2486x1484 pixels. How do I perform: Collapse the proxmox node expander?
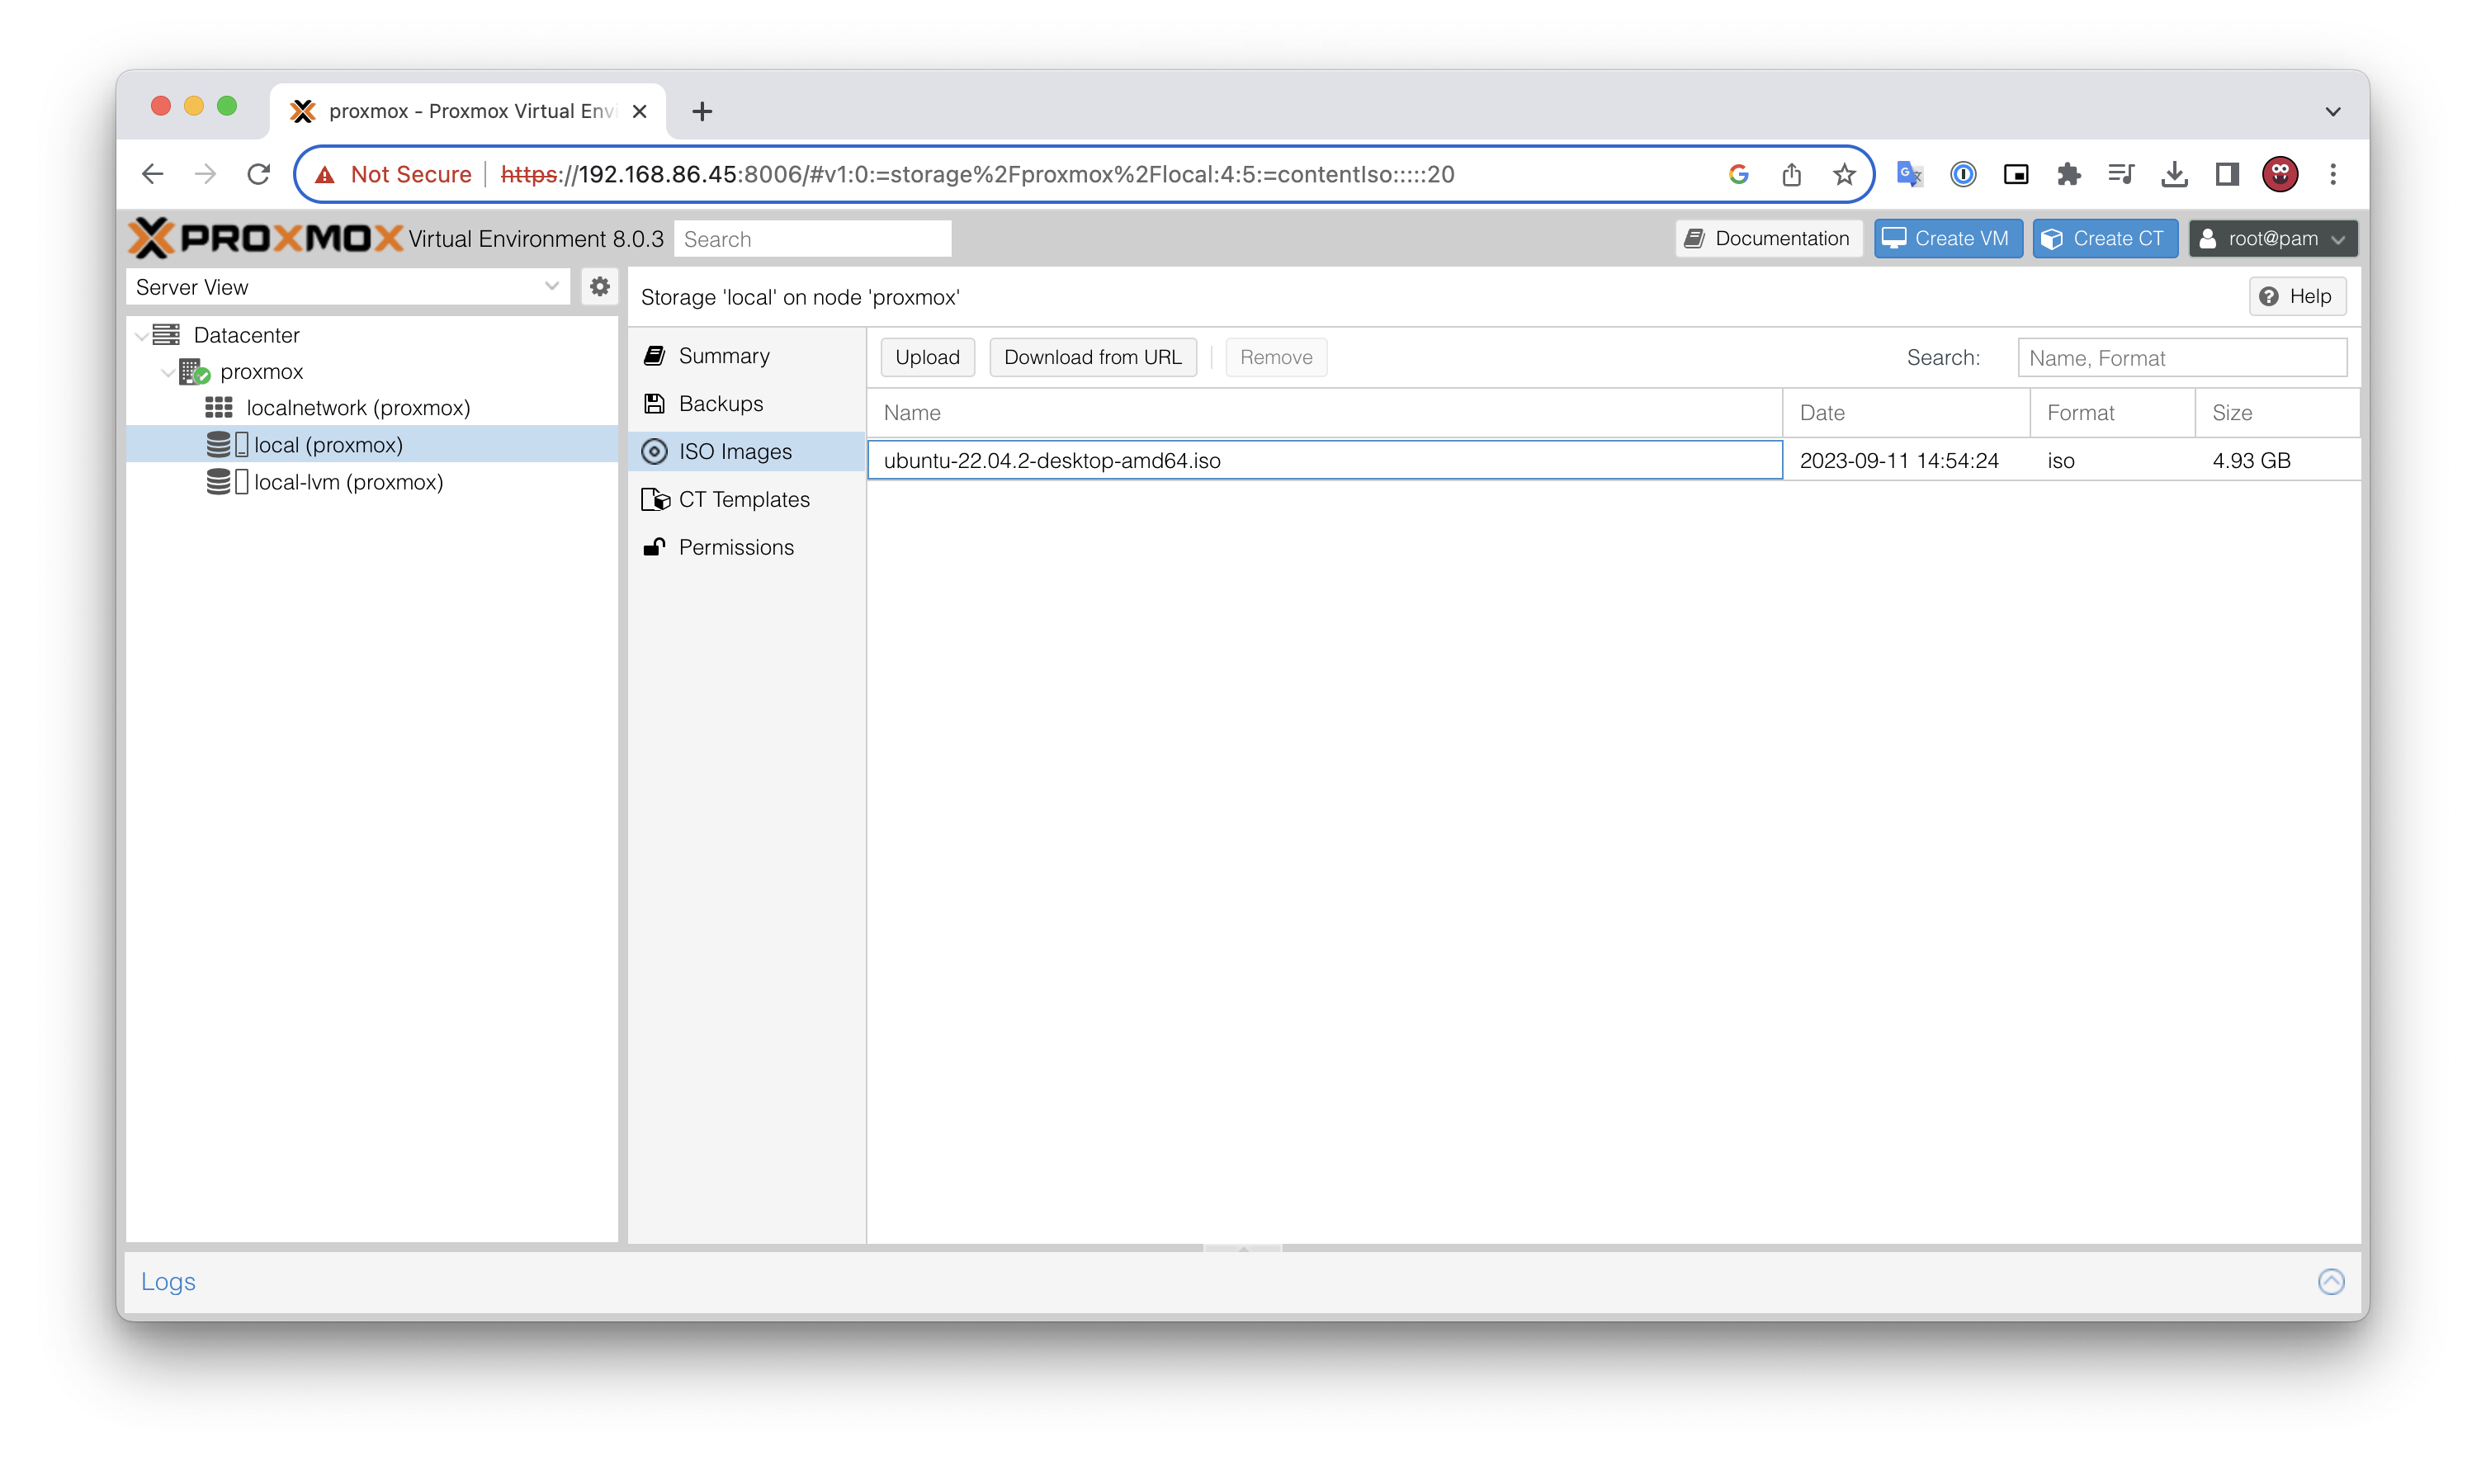(x=168, y=372)
